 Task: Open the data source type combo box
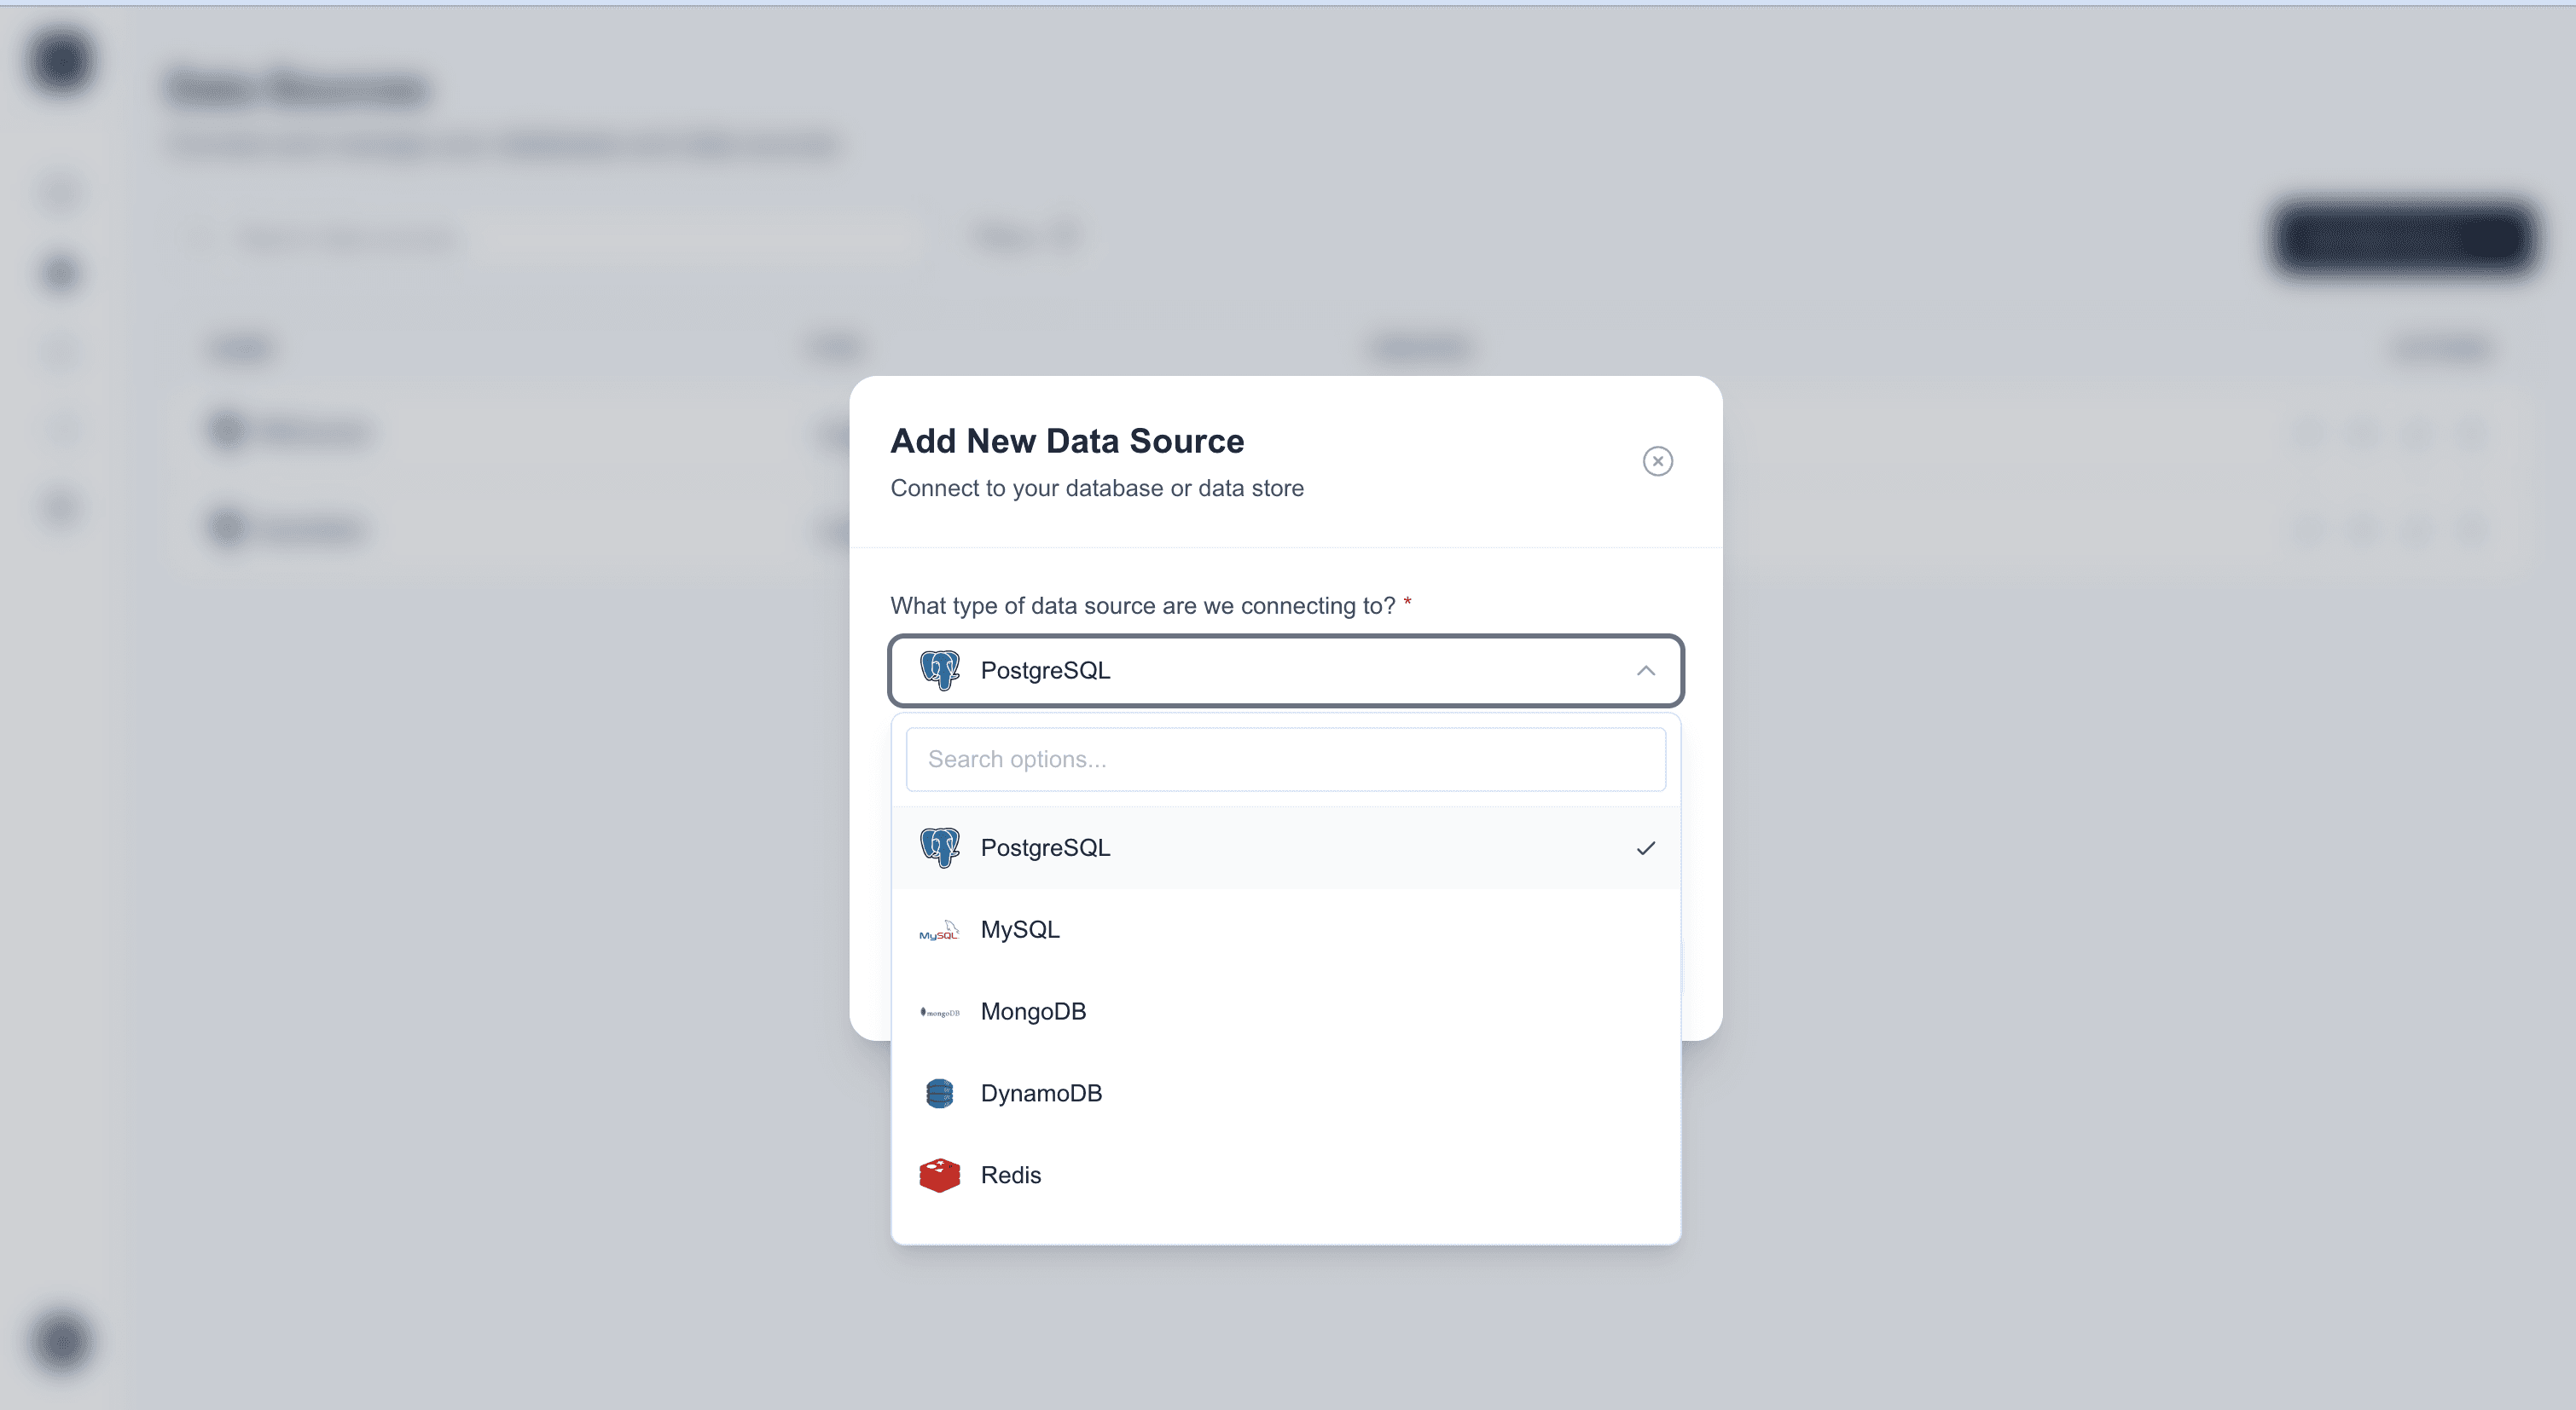tap(1285, 671)
